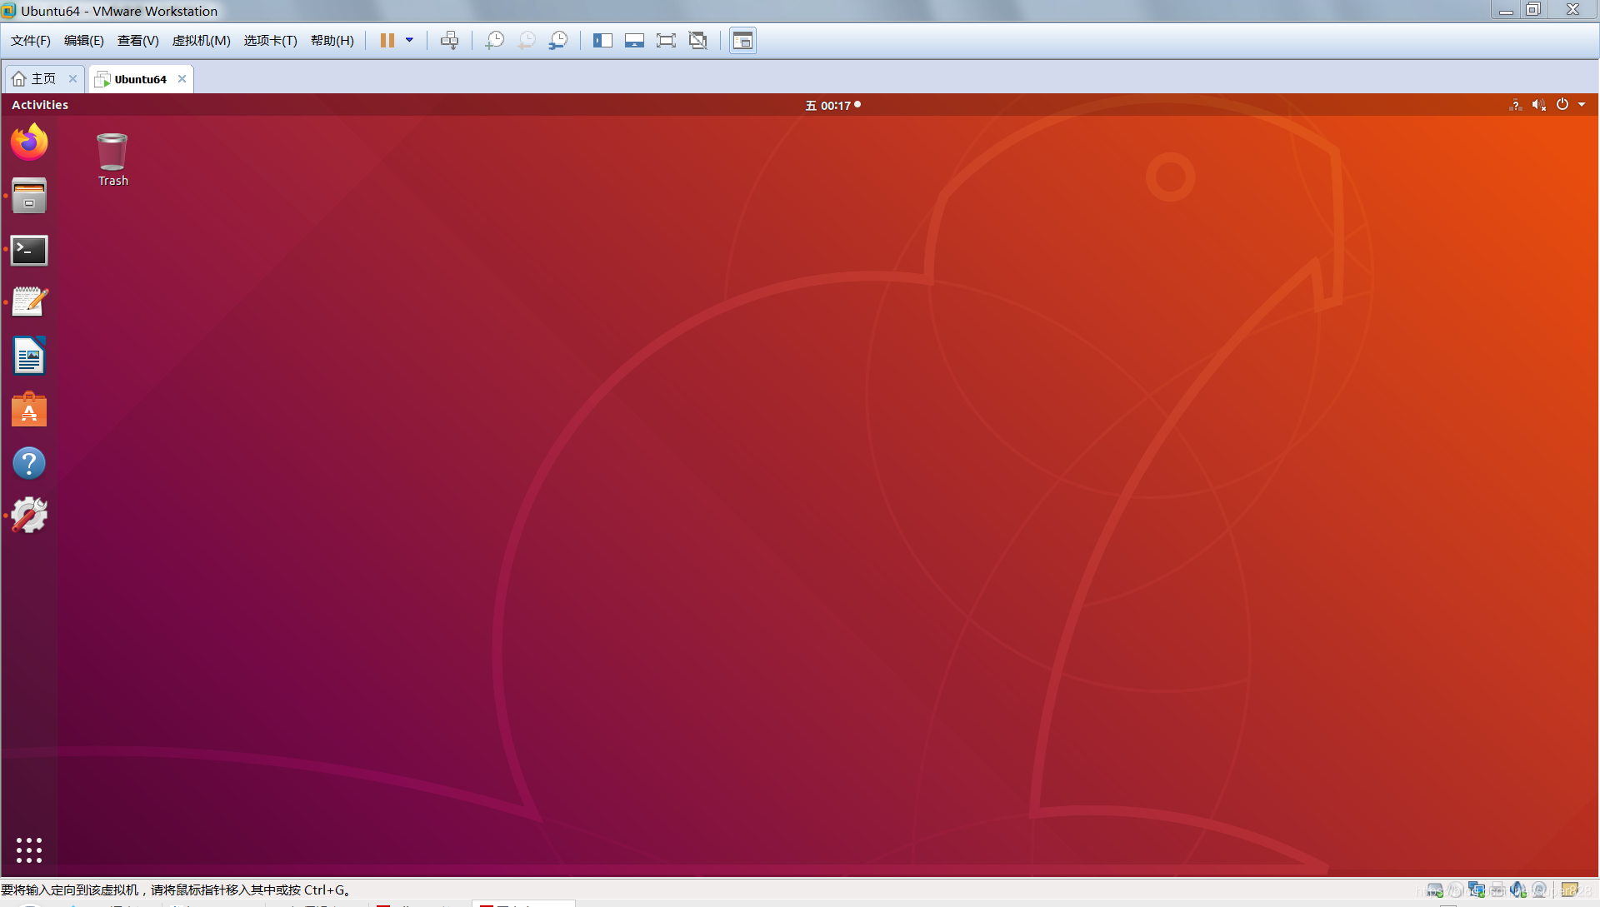Show Applications grid
The image size is (1600, 907).
[x=29, y=850]
